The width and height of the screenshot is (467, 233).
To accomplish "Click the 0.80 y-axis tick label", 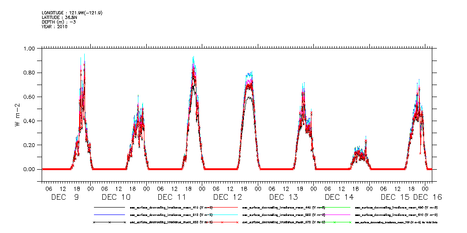I will [x=30, y=73].
